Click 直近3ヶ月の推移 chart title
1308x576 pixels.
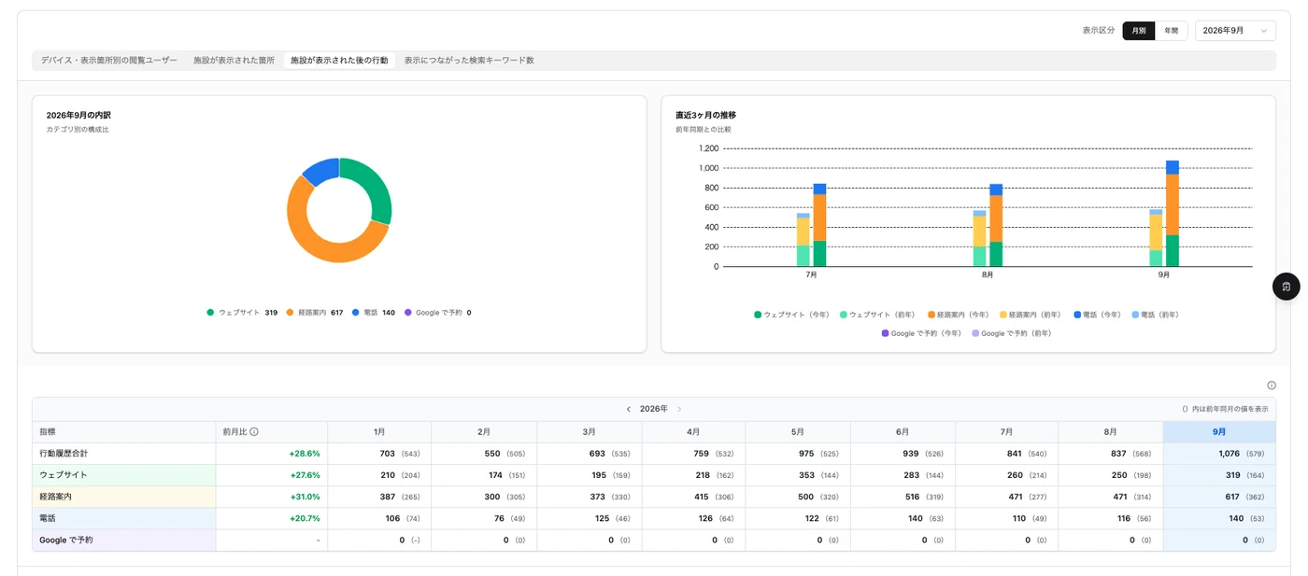click(x=705, y=115)
